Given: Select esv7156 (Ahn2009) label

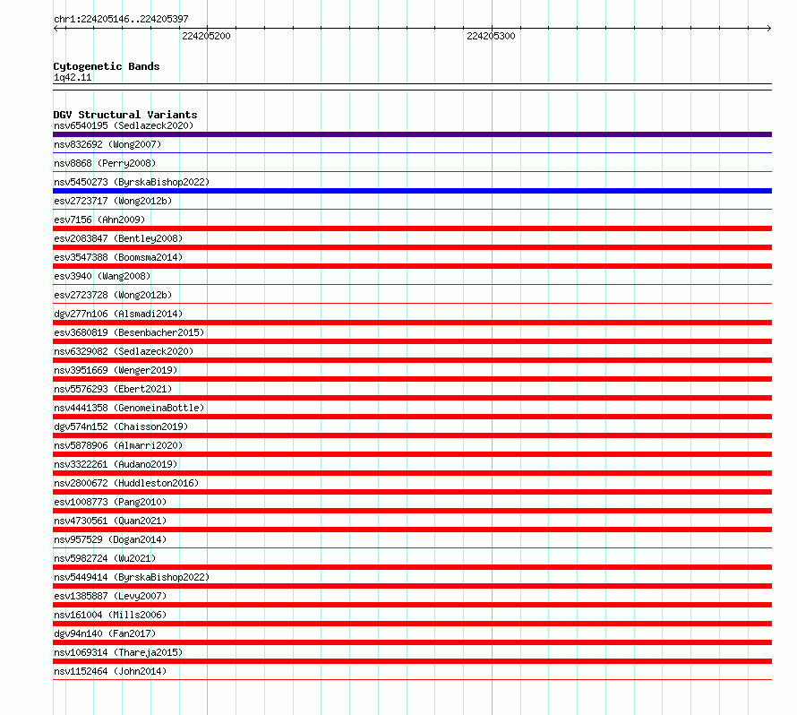Looking at the screenshot, I should click(x=99, y=220).
